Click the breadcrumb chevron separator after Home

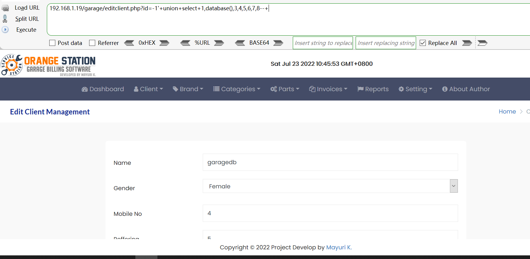pos(521,111)
